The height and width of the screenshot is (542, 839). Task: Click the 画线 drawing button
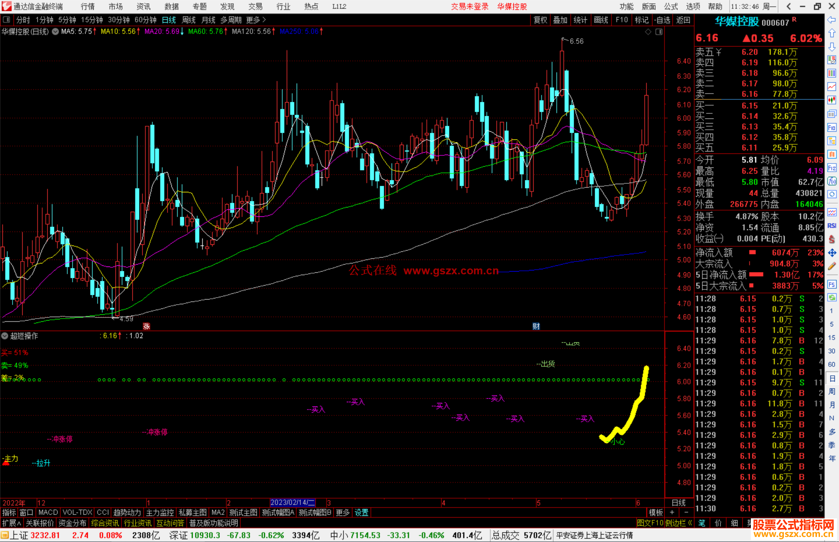click(601, 20)
